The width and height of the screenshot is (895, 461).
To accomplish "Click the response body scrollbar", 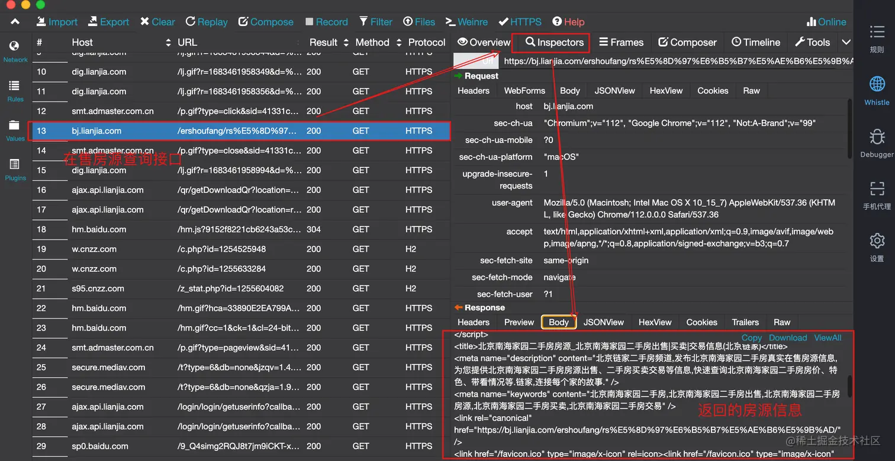I will [x=850, y=386].
